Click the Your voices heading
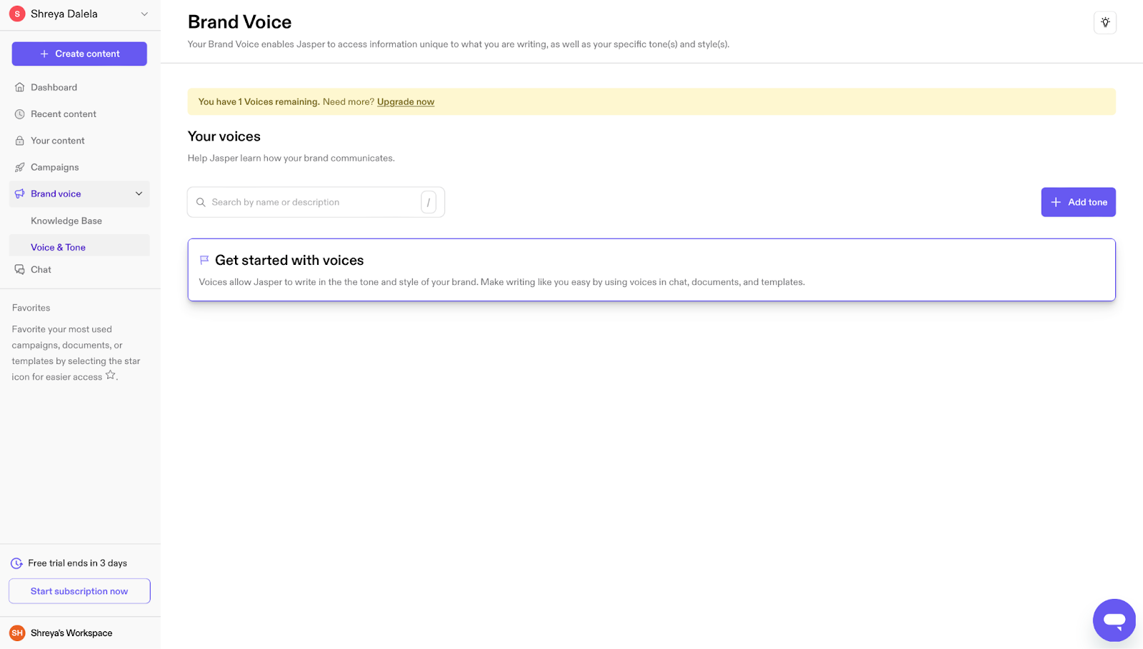The image size is (1143, 649). pos(224,136)
